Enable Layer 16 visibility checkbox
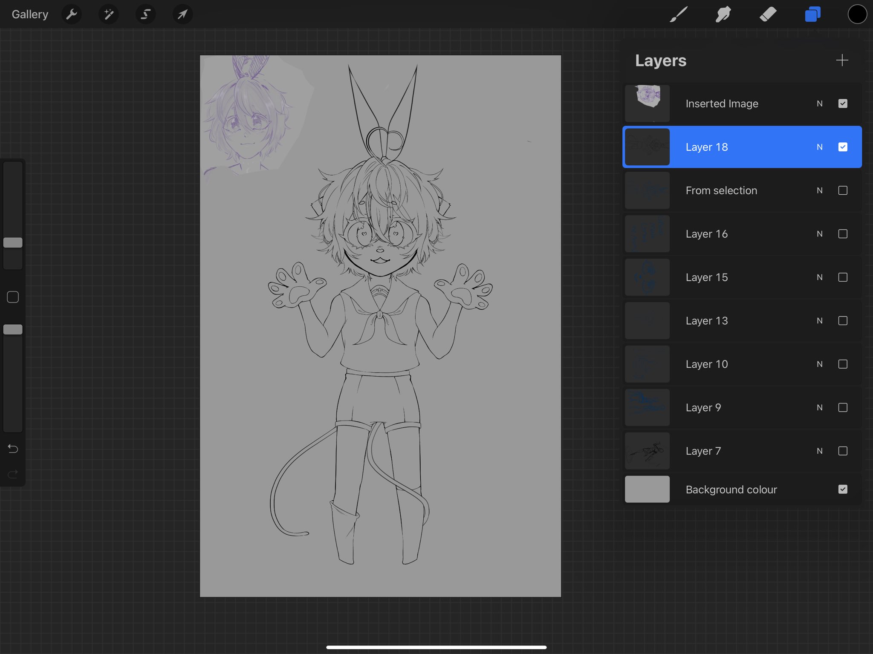Viewport: 873px width, 654px height. tap(843, 234)
